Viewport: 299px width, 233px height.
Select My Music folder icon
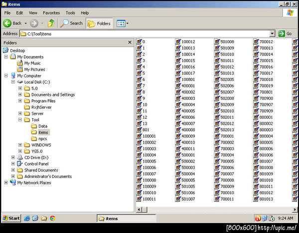click(x=20, y=63)
